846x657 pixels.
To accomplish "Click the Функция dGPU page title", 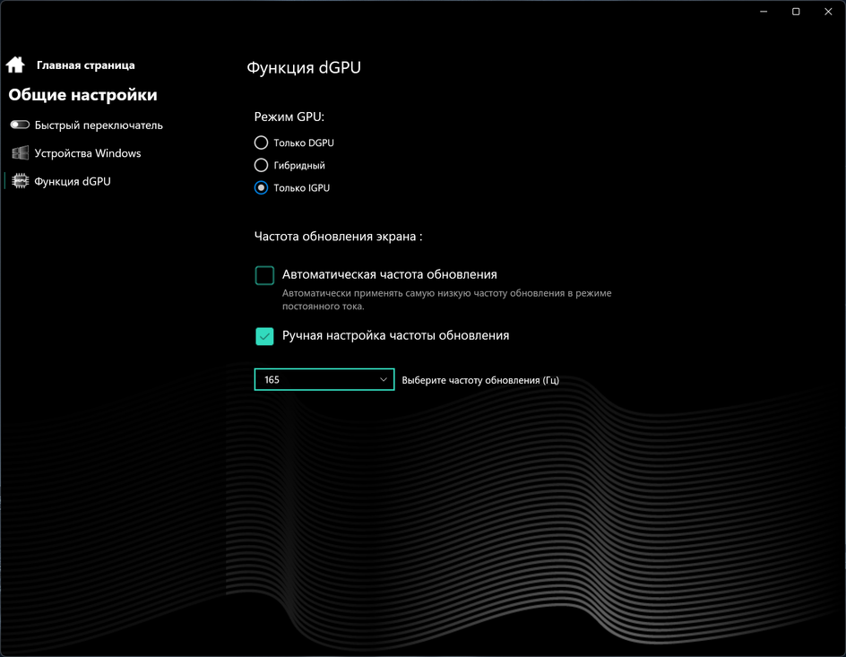I will (304, 67).
